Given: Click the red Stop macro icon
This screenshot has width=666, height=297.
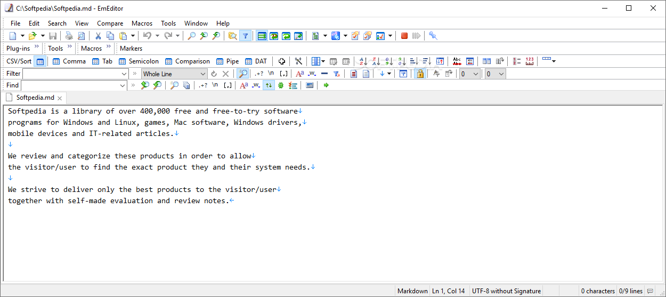Looking at the screenshot, I should coord(404,36).
